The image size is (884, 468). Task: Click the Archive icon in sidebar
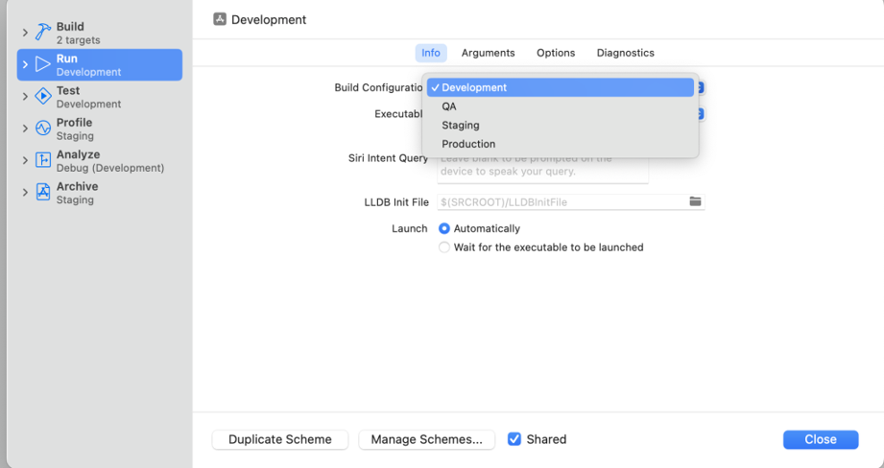tap(43, 192)
